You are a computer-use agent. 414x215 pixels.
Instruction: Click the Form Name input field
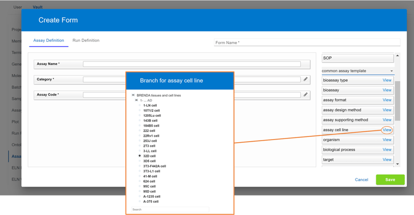307,42
